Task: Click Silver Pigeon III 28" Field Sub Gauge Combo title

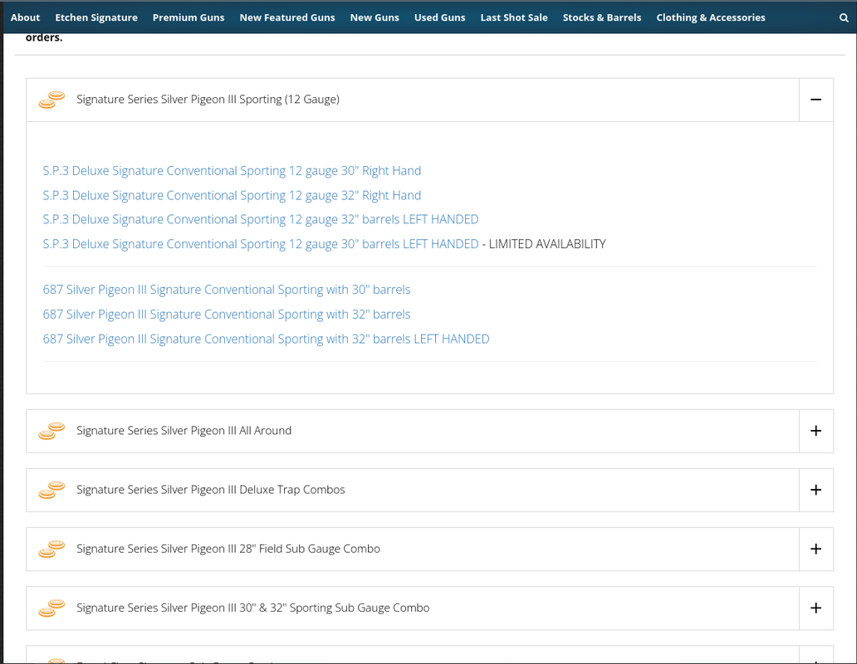Action: (228, 549)
